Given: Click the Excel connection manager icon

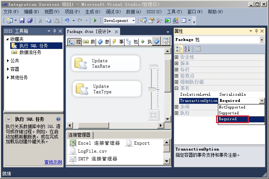Looking at the screenshot, I should tap(73, 143).
